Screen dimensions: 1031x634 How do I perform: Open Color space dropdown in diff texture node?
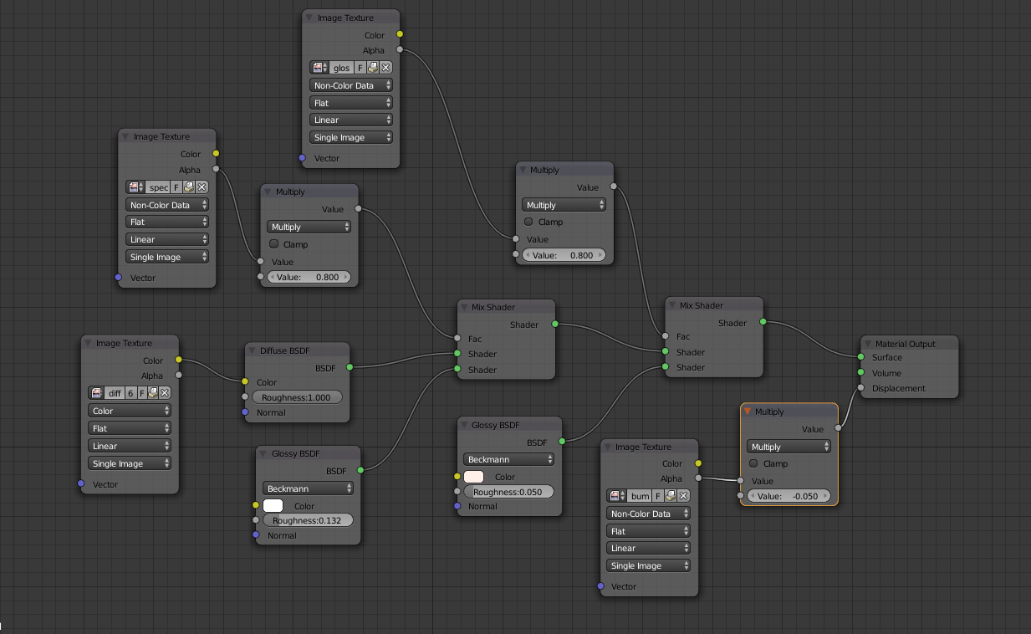pyautogui.click(x=129, y=411)
